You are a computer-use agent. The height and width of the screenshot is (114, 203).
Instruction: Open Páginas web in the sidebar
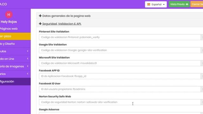15,29
